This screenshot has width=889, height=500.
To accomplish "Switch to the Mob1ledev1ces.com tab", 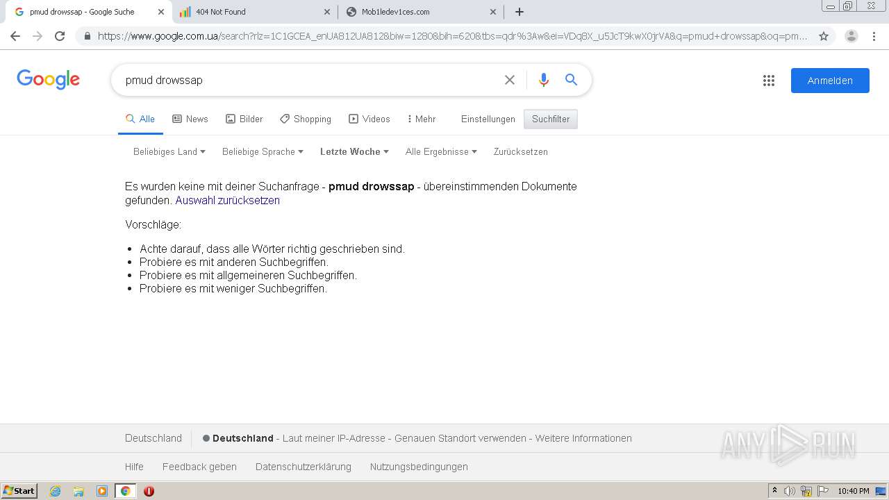I will pos(421,12).
